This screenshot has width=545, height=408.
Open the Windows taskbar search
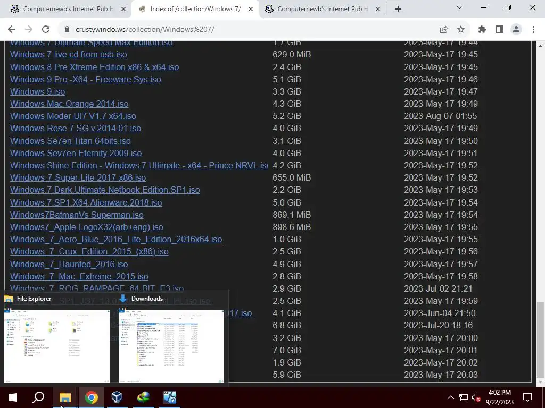coord(38,397)
